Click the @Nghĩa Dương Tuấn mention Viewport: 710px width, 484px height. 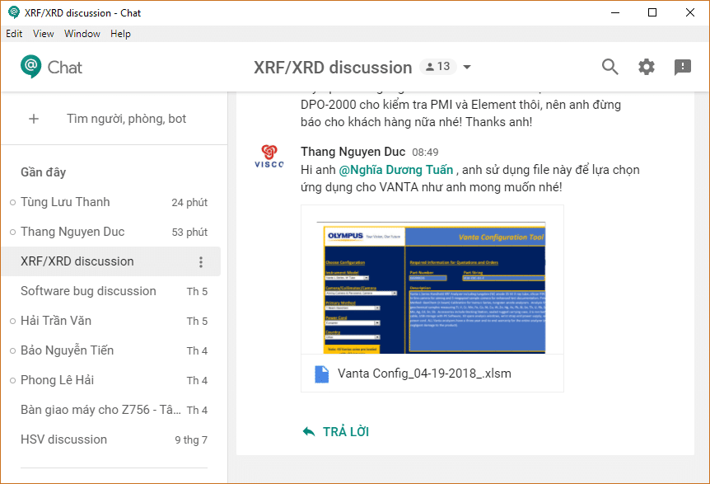pos(396,170)
